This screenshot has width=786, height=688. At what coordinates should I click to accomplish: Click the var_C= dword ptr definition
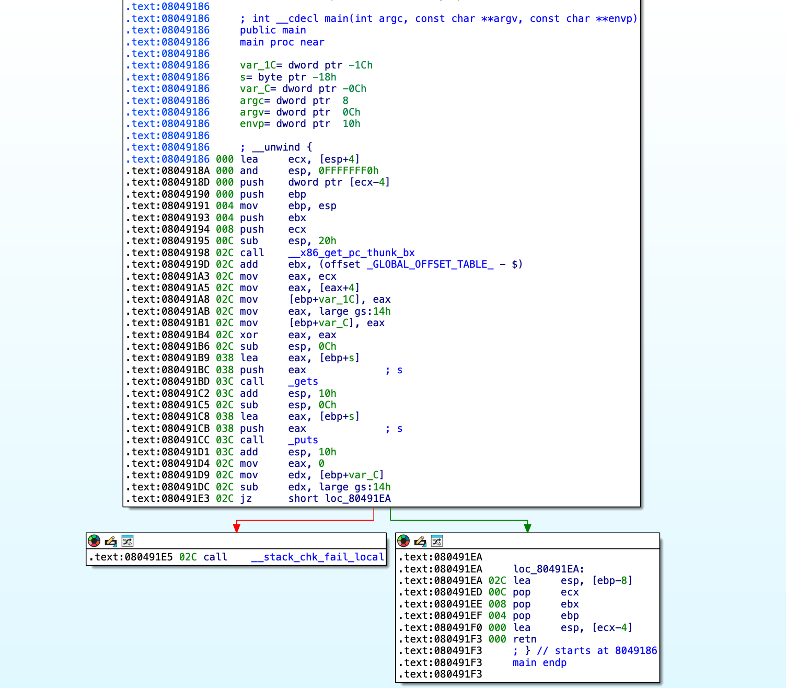[x=303, y=89]
